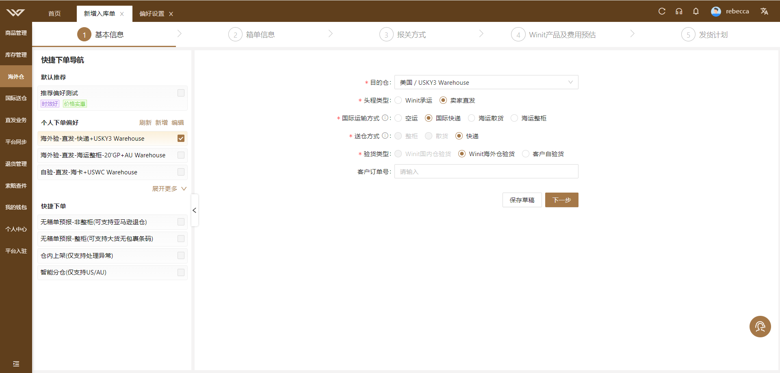Click the 价格实惠 tag
The width and height of the screenshot is (780, 373).
pos(75,104)
